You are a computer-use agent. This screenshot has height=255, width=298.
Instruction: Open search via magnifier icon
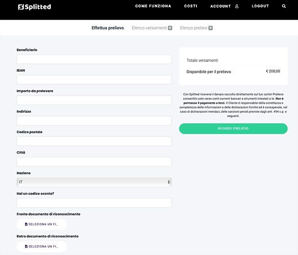point(284,6)
